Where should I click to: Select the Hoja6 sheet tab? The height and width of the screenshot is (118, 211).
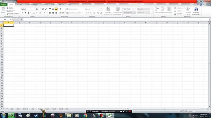click(47, 109)
